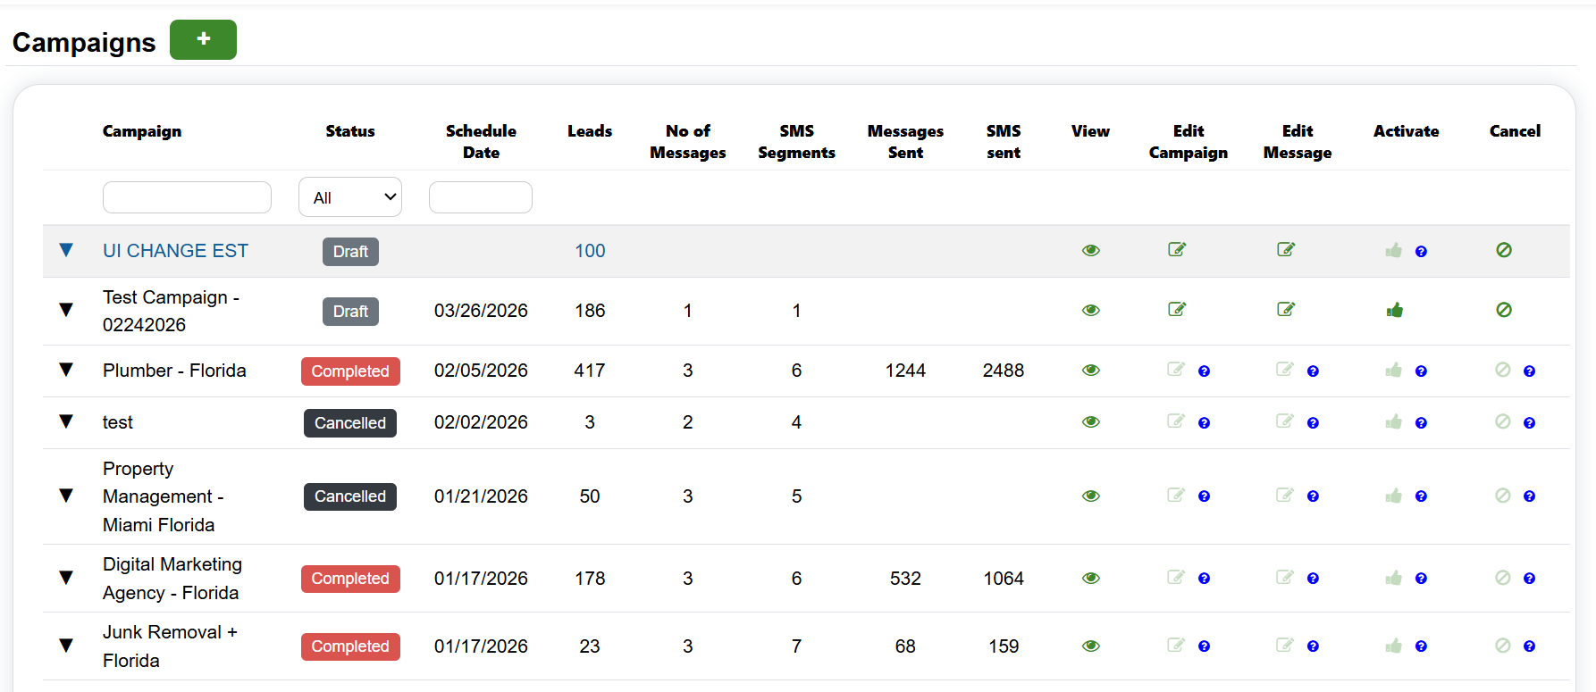View the Junk Removal + Florida campaign
Image resolution: width=1596 pixels, height=692 pixels.
tap(1090, 646)
